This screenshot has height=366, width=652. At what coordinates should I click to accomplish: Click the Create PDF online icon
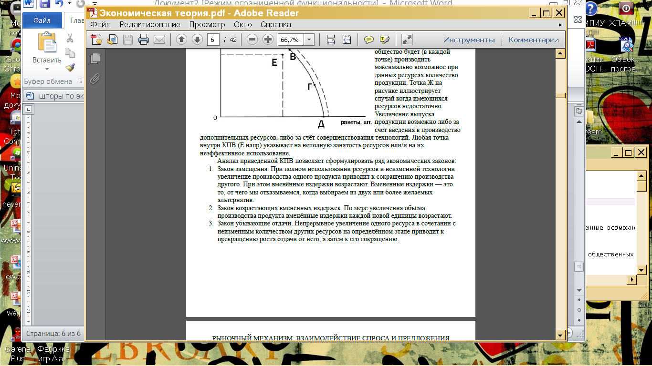point(96,40)
